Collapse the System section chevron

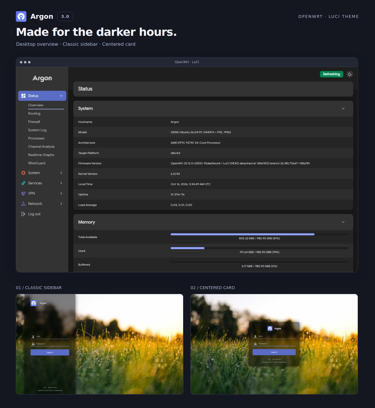343,109
